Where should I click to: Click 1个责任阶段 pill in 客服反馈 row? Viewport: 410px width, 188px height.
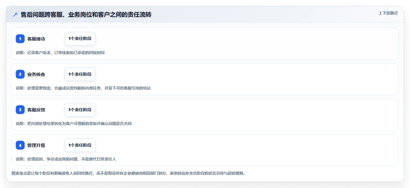coord(80,110)
